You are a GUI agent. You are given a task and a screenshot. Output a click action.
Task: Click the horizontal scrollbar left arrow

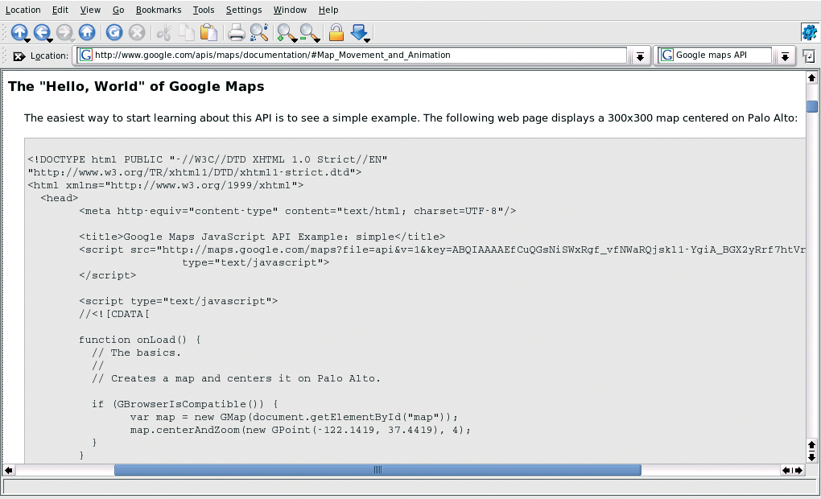tap(8, 470)
